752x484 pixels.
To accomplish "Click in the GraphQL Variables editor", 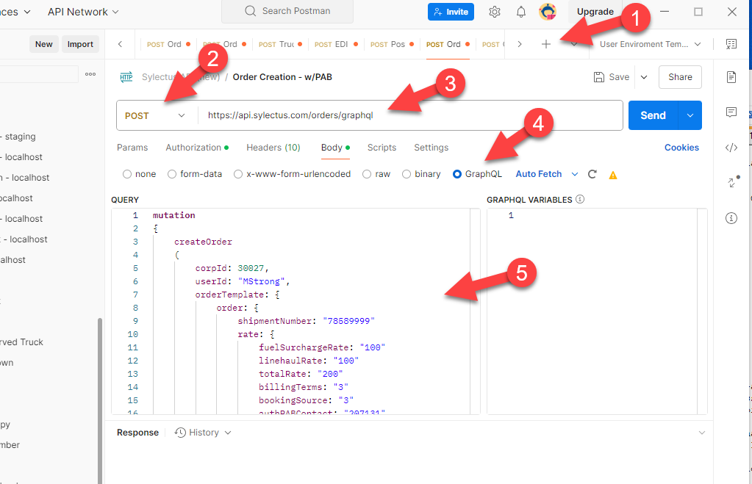I will [597, 311].
